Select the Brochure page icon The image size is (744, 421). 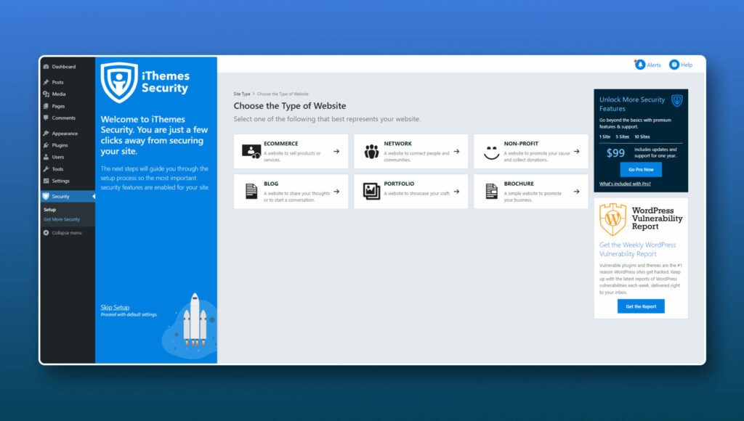[492, 192]
